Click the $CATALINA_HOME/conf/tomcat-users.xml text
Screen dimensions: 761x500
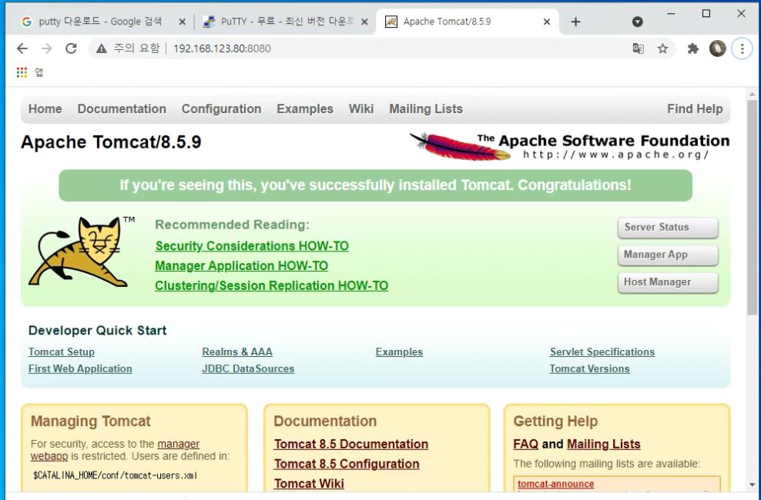click(x=115, y=476)
